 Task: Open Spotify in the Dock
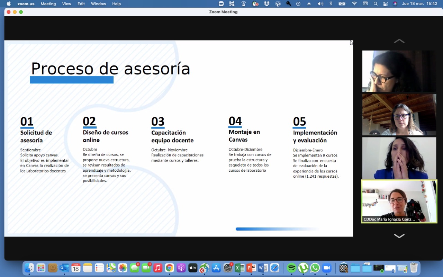[x=291, y=268]
